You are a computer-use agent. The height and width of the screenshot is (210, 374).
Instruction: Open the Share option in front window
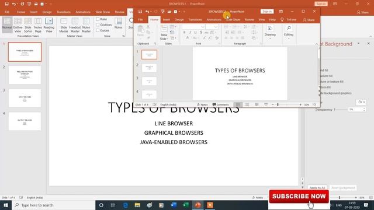point(309,20)
